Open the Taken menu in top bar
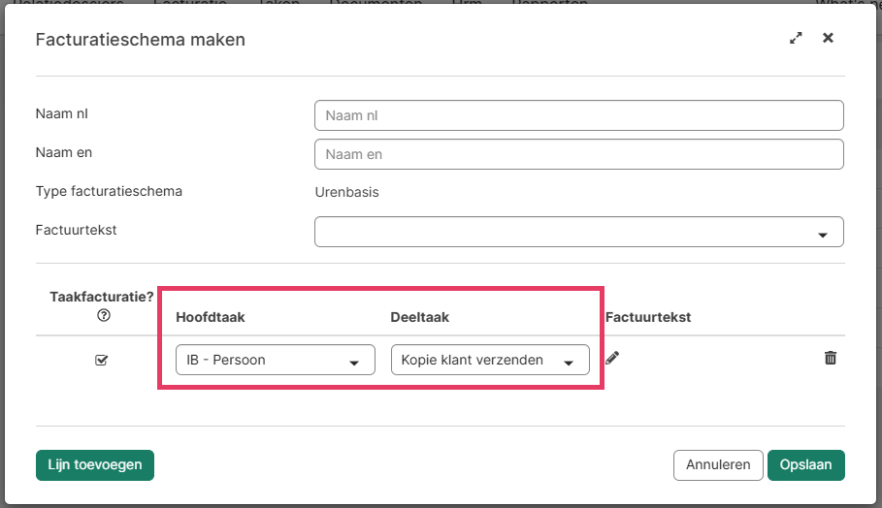Screen dimensions: 882x508 [x=278, y=3]
